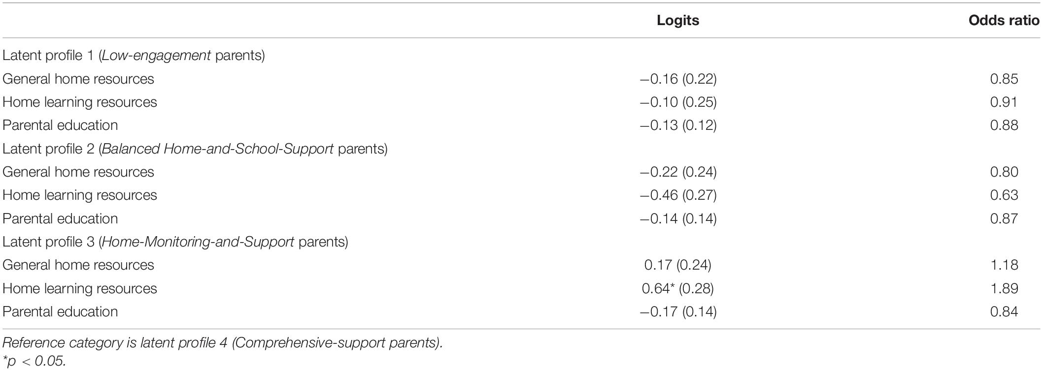The image size is (1043, 371).
Task: Click the Logits column header
Action: coord(678,20)
